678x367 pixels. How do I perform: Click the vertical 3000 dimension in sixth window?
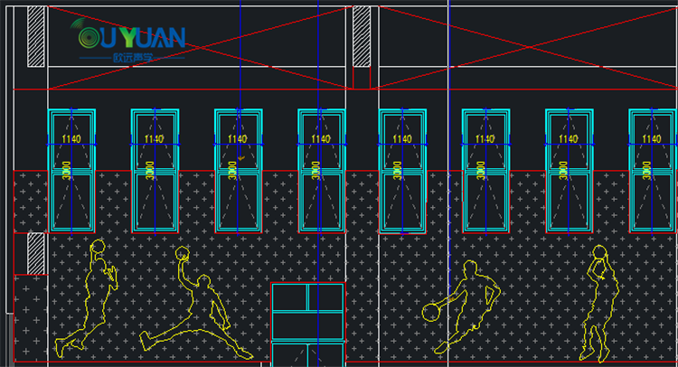478,172
